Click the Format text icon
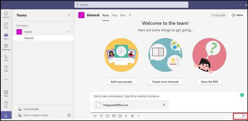 [95, 116]
